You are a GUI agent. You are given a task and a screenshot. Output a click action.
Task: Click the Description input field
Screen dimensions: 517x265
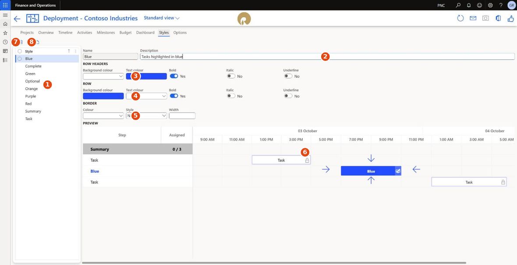pos(327,56)
